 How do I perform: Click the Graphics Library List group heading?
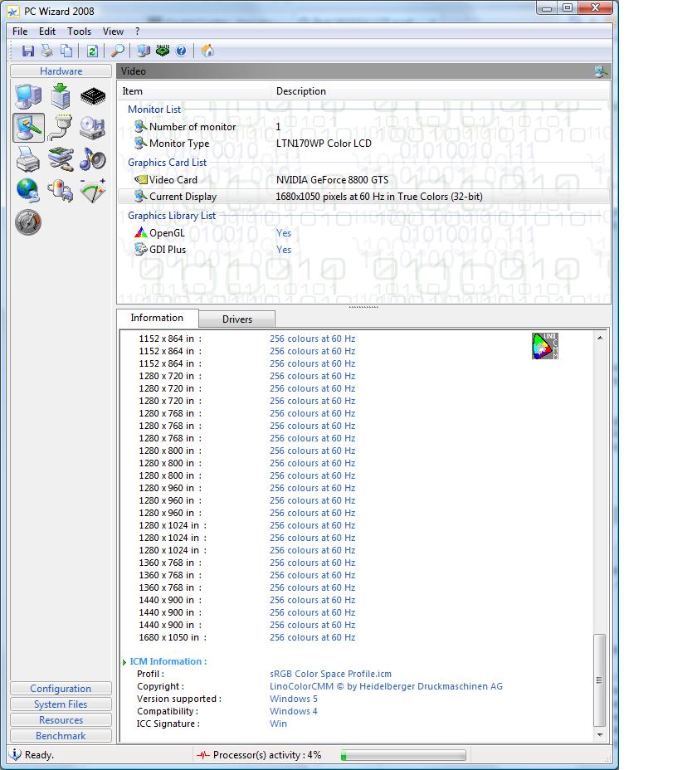click(x=172, y=216)
